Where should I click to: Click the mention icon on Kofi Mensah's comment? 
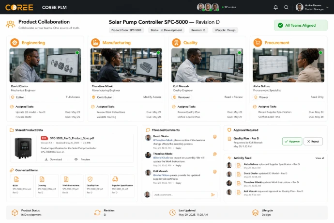(x=215, y=172)
